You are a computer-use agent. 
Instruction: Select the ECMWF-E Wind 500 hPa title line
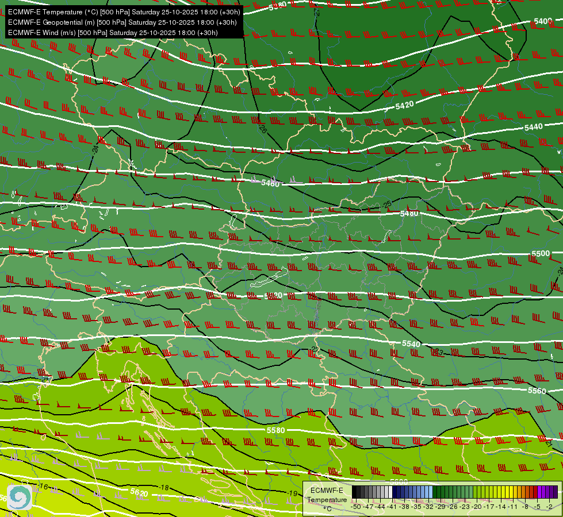coord(113,33)
